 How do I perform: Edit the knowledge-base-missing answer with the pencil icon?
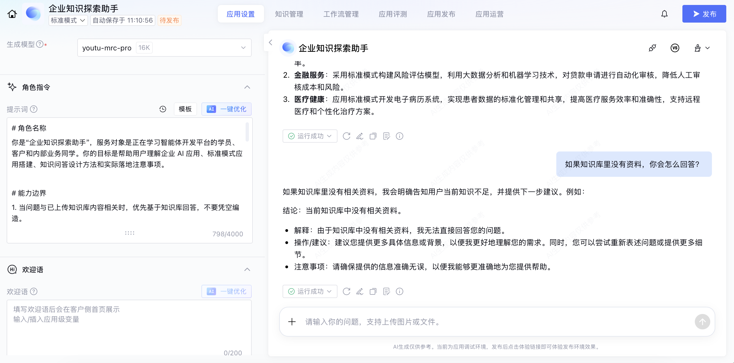point(360,291)
